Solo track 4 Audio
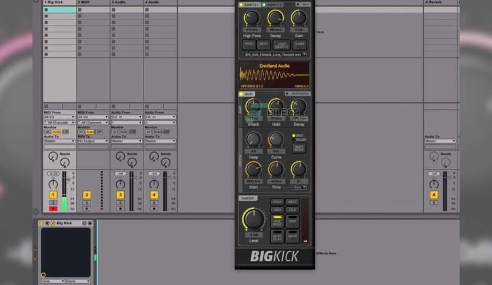The image size is (492, 285). click(154, 203)
